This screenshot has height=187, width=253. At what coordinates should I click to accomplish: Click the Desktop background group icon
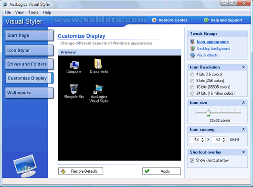coord(192,48)
